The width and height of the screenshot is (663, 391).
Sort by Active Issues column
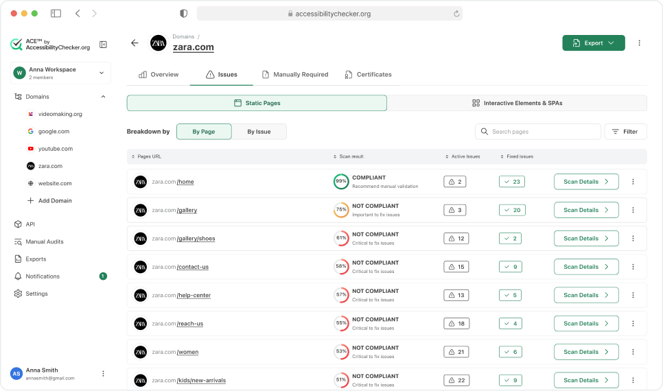pyautogui.click(x=463, y=156)
